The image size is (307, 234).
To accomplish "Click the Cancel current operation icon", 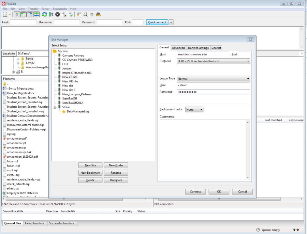I will click(58, 14).
